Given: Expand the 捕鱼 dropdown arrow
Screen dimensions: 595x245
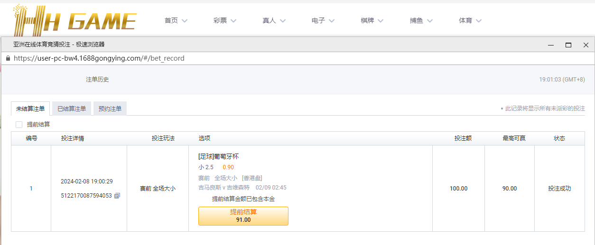Looking at the screenshot, I should click(430, 21).
